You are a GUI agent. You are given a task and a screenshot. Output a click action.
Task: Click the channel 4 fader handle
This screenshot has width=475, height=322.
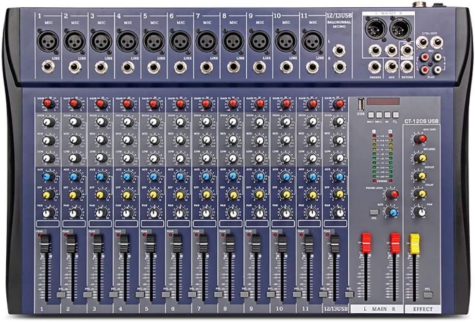point(124,243)
